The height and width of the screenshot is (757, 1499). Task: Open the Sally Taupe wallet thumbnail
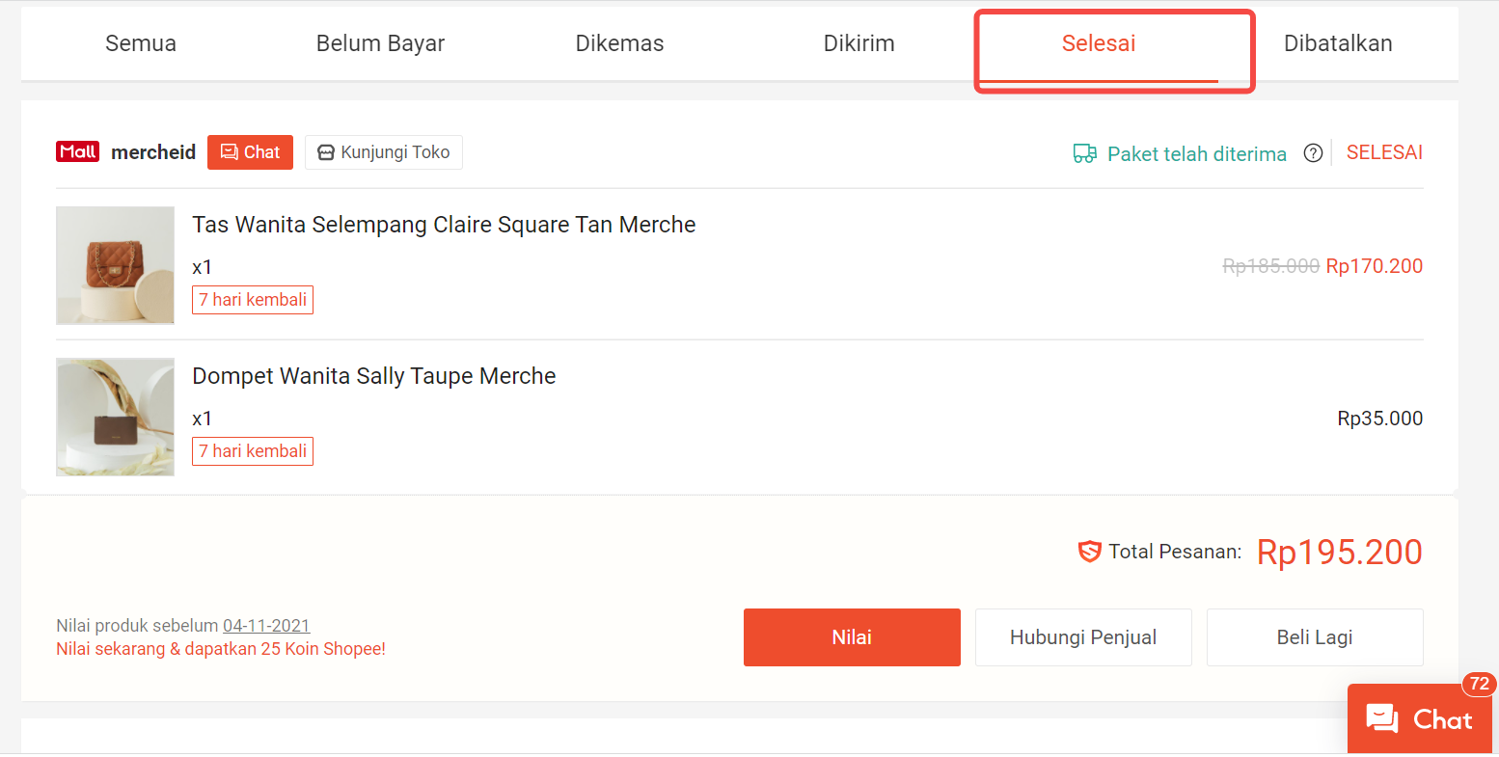pyautogui.click(x=116, y=417)
